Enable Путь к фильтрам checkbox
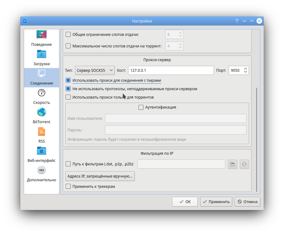The image size is (284, 234). pyautogui.click(x=68, y=164)
